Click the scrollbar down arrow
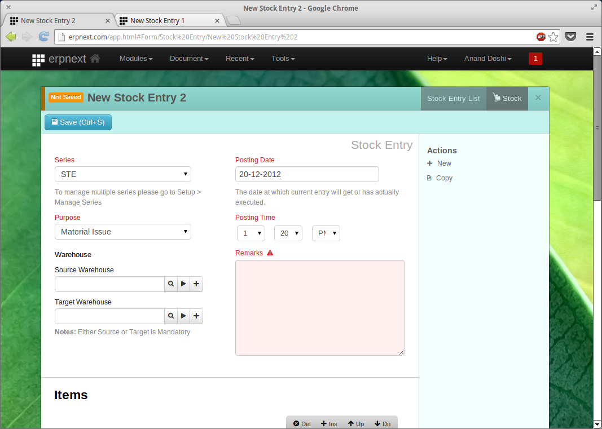602x429 pixels. (597, 424)
